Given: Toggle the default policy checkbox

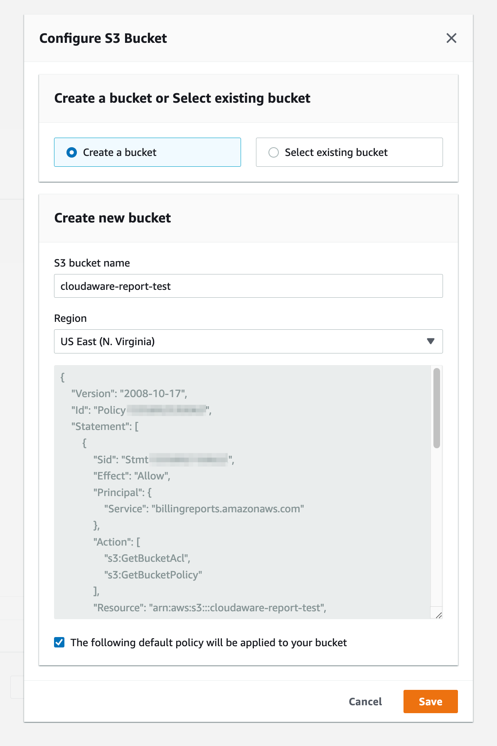Looking at the screenshot, I should pos(59,642).
